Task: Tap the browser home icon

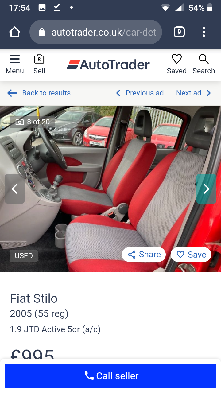Action: click(15, 32)
